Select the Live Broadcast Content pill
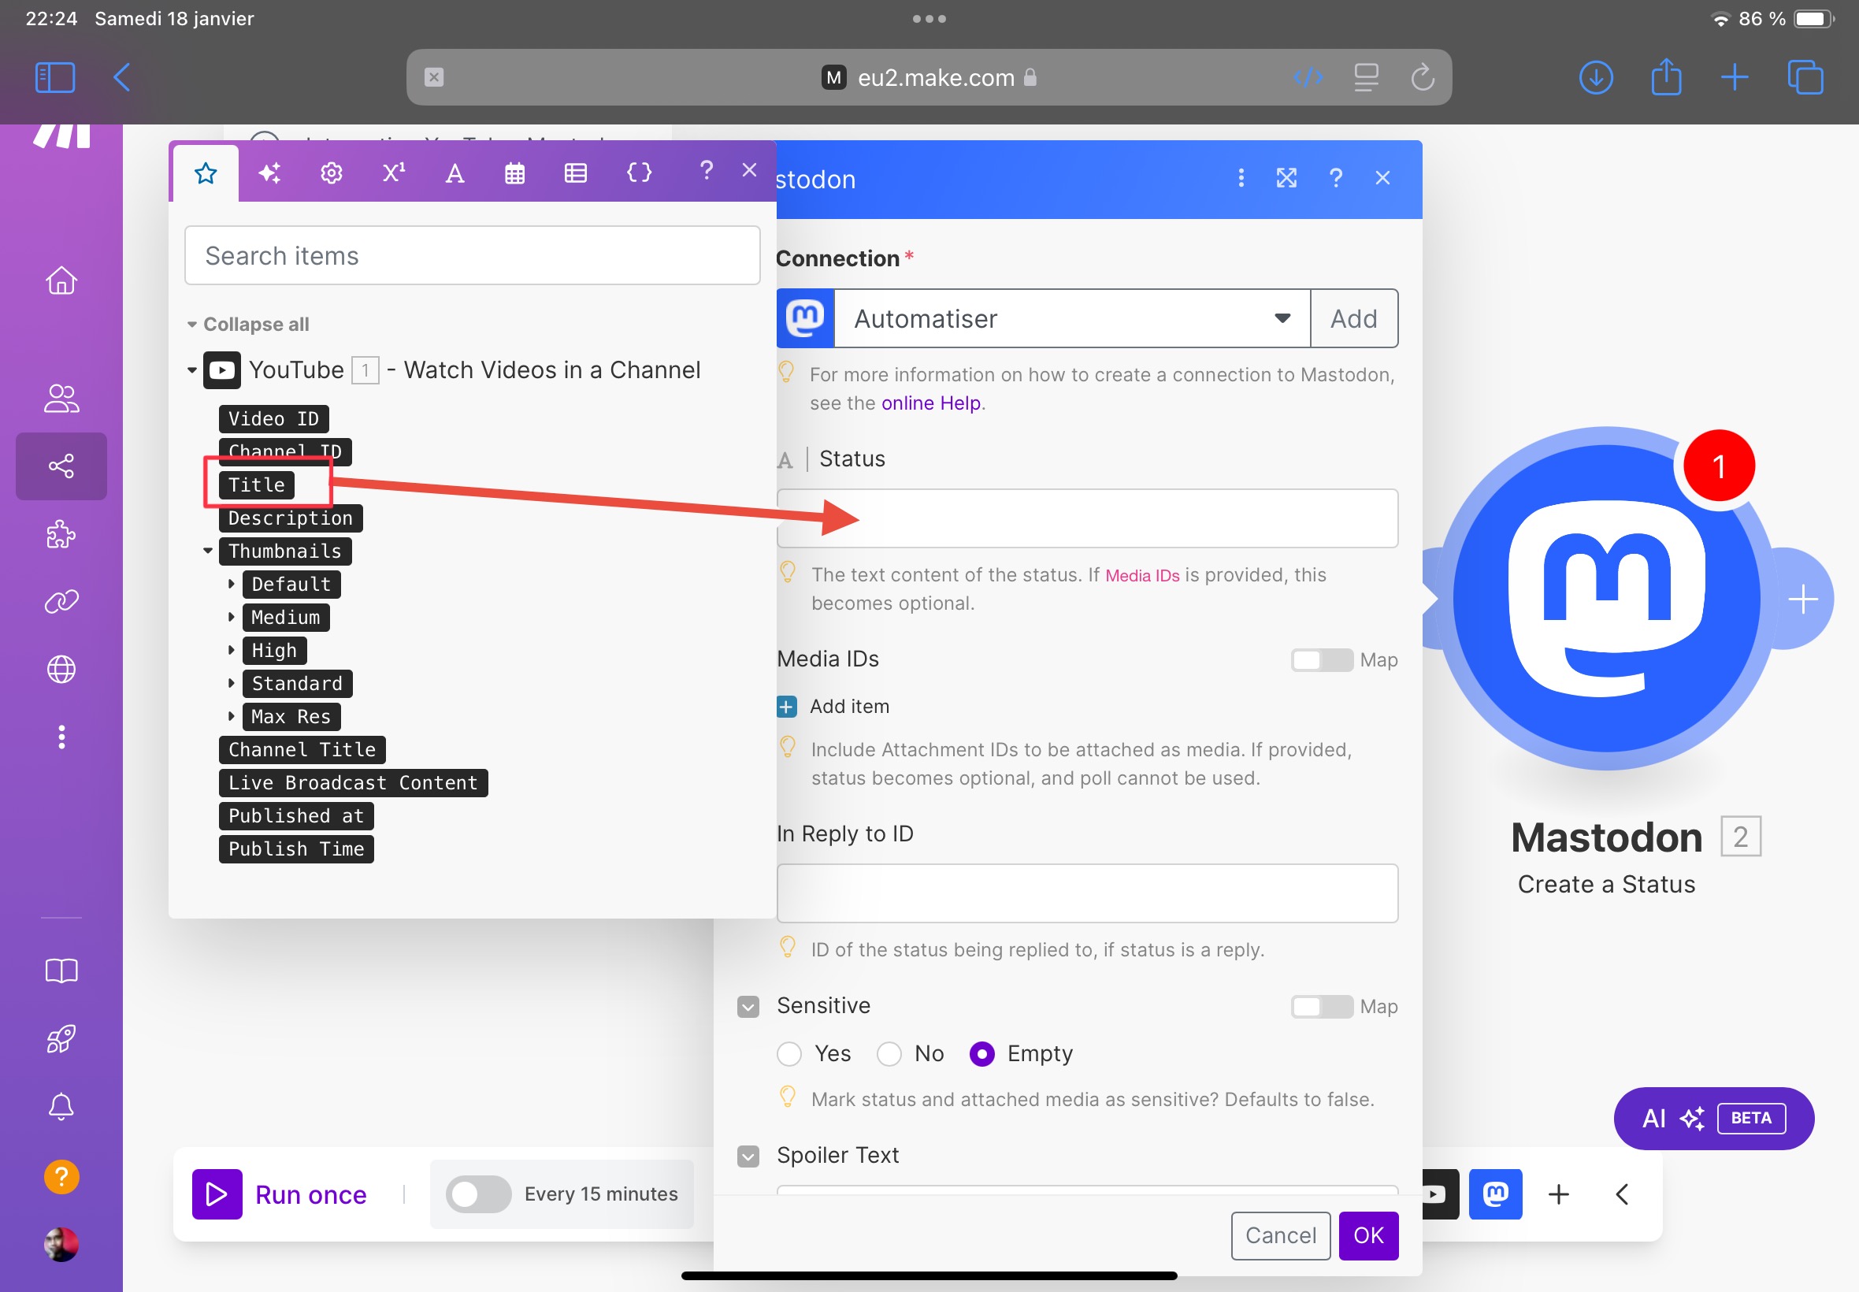 353,783
